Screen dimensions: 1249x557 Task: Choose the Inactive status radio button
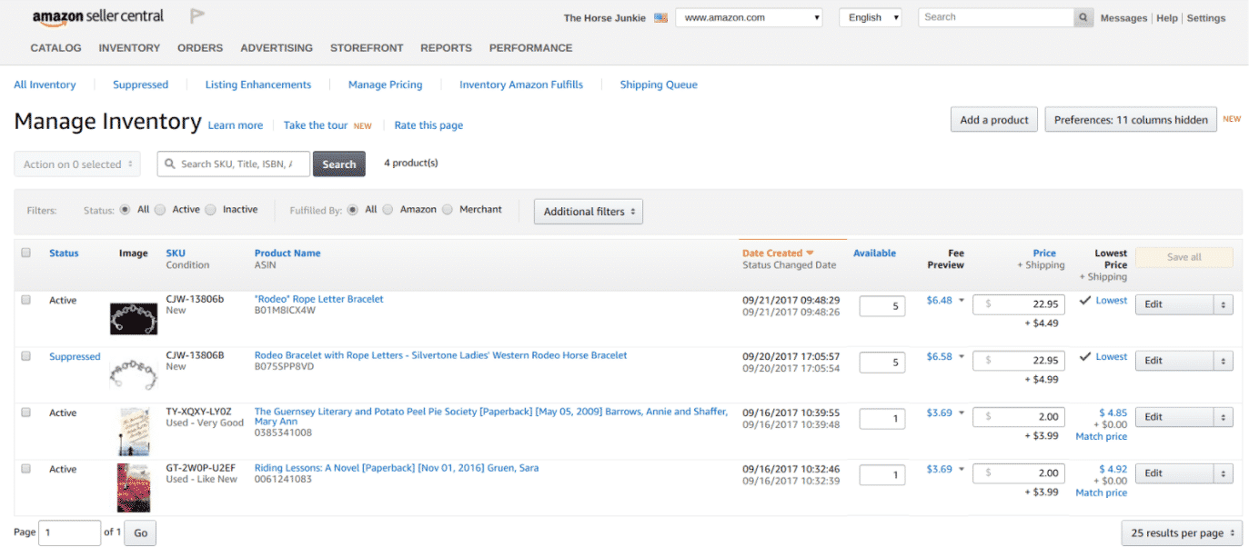pos(211,210)
